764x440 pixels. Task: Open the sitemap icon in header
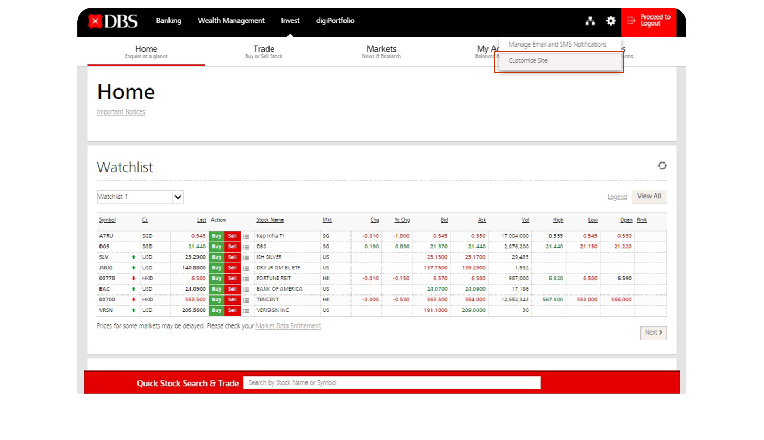coord(590,21)
